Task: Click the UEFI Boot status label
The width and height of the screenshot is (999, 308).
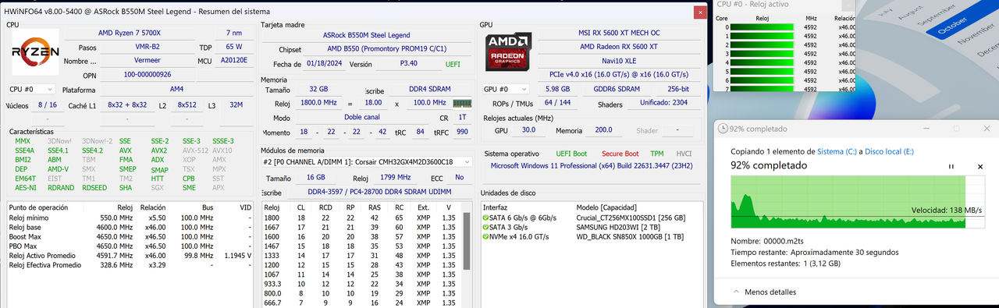Action: click(x=572, y=154)
